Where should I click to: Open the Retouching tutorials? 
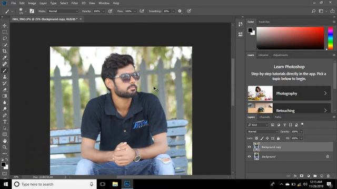tap(289, 108)
